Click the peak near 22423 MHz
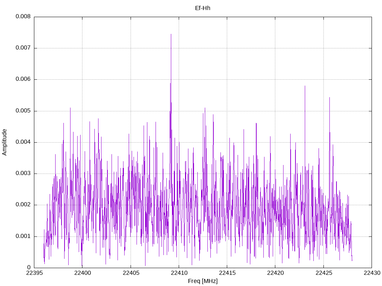Screen dimensions: 382x286 [305, 86]
